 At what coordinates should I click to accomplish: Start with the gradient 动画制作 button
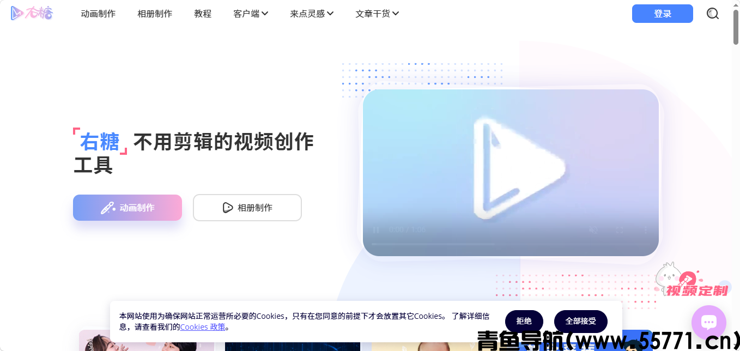point(128,208)
